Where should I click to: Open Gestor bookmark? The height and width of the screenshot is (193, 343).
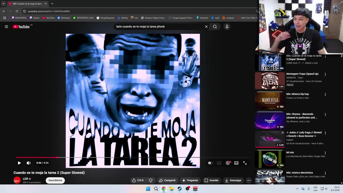coord(35,18)
